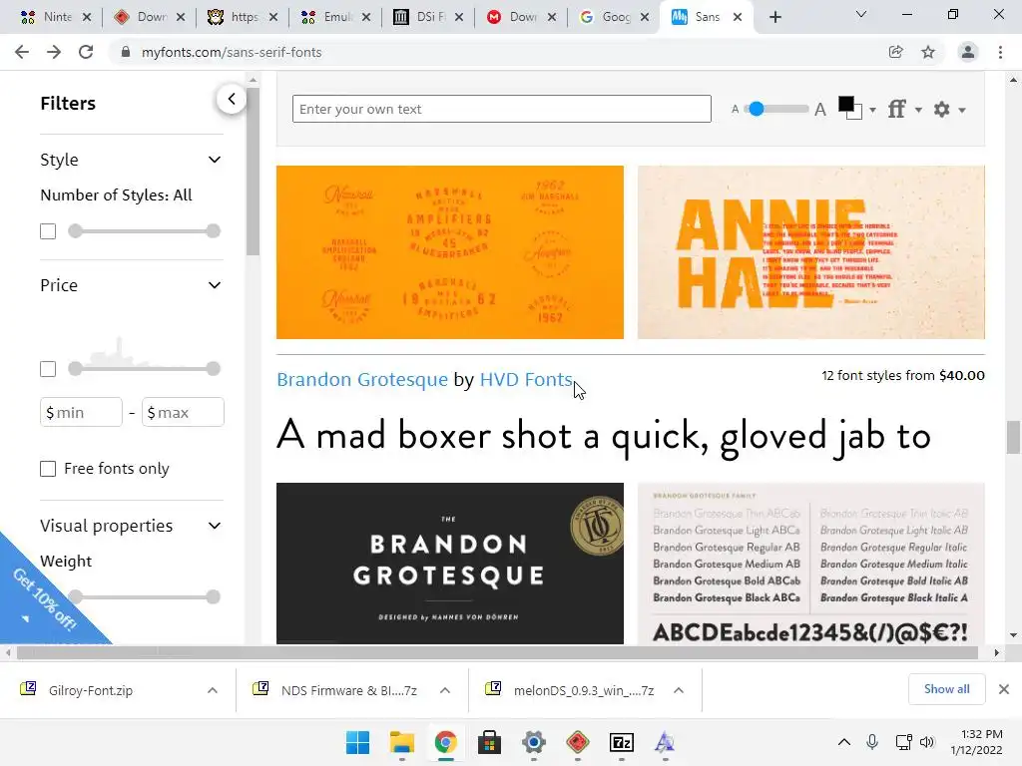The image size is (1022, 766).
Task: Open the HVD Fonts foundry link
Action: [x=526, y=379]
